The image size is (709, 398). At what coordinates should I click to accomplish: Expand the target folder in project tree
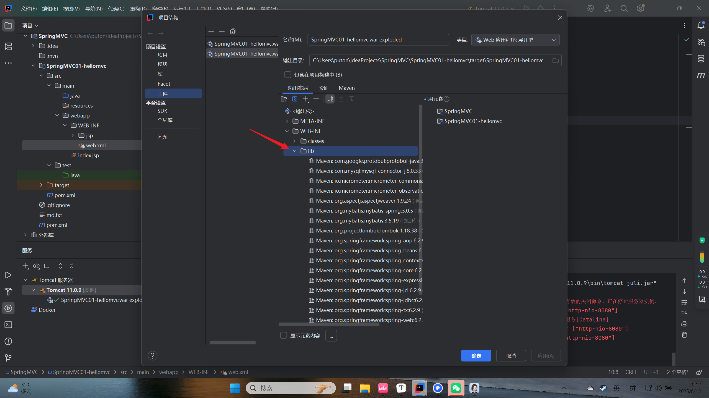tap(41, 185)
